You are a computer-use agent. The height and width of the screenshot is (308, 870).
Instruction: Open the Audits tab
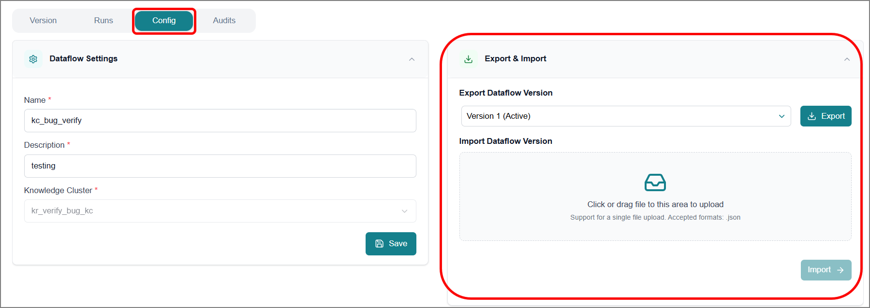coord(224,21)
